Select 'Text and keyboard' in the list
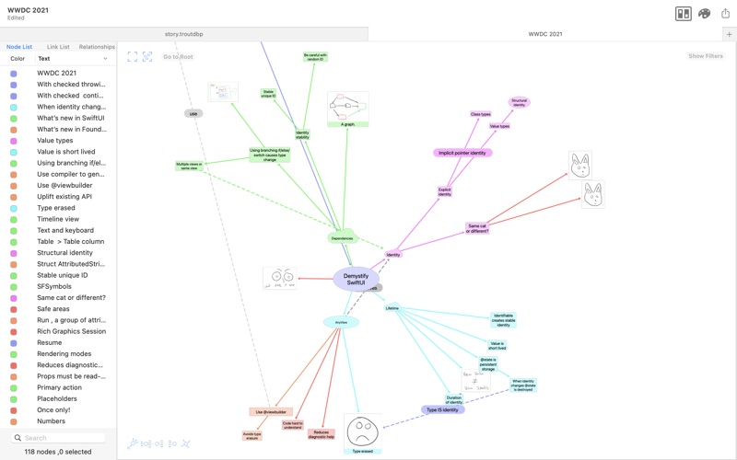The width and height of the screenshot is (737, 460). pyautogui.click(x=65, y=231)
